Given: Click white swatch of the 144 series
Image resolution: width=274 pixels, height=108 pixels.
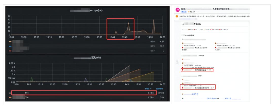Looking at the screenshot, I should [10, 93].
